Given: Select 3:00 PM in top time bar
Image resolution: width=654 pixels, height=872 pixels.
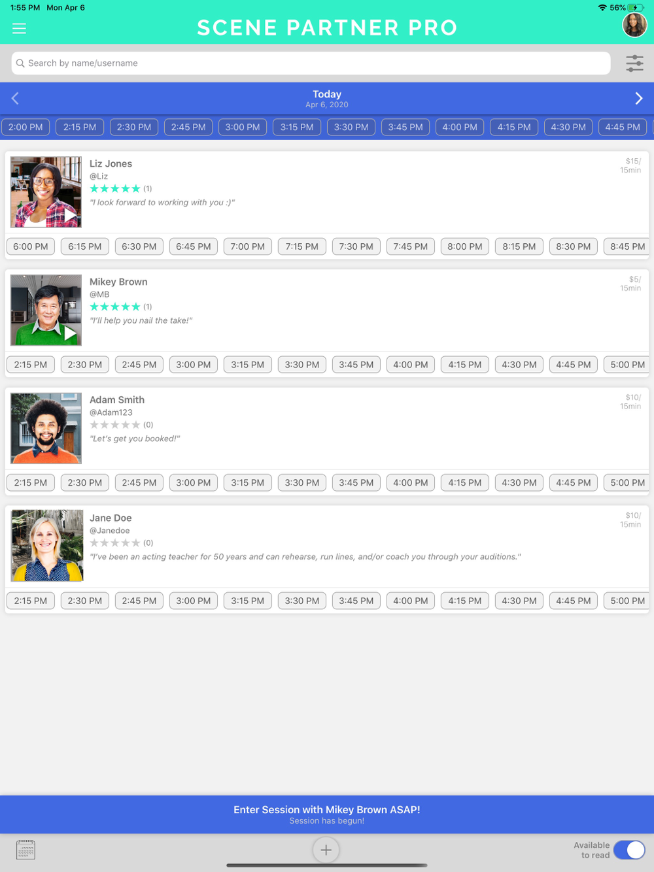Looking at the screenshot, I should coord(243,127).
